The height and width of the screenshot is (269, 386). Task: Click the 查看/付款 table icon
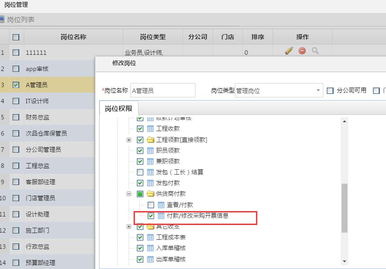click(x=161, y=205)
